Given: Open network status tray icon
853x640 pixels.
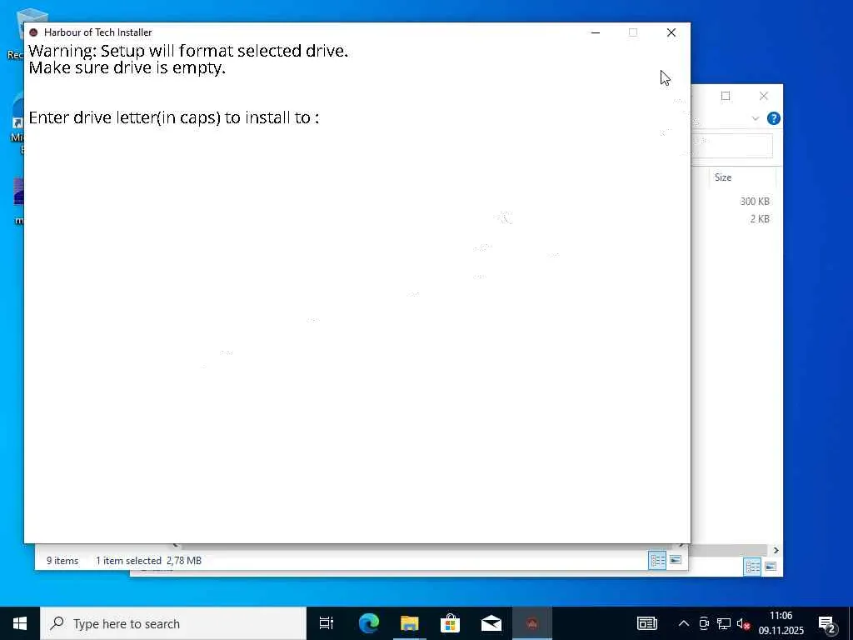Looking at the screenshot, I should coord(724,623).
